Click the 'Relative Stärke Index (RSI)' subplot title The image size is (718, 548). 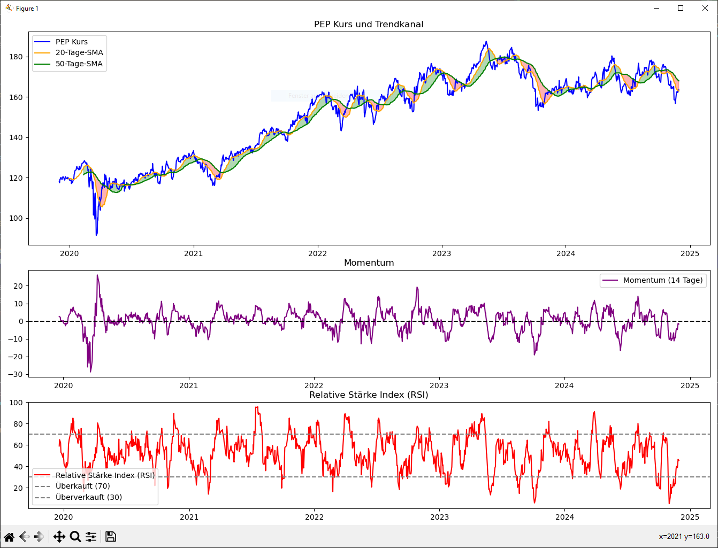coord(369,395)
